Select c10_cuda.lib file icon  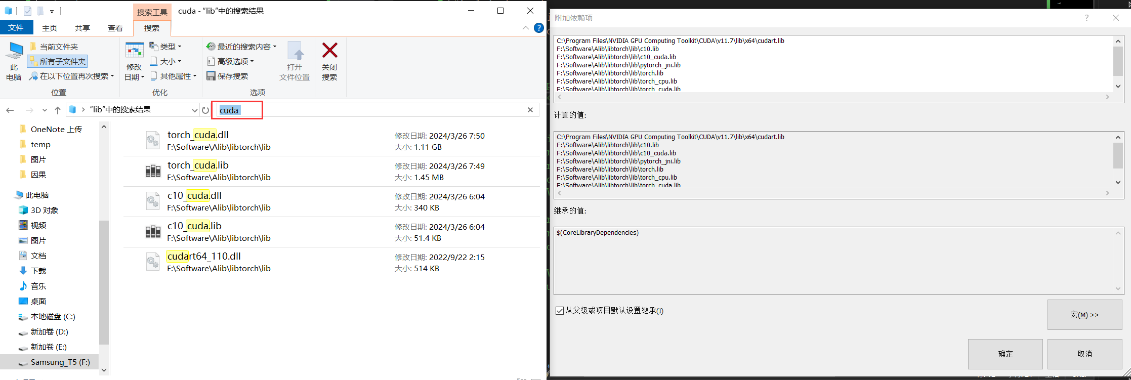[153, 231]
